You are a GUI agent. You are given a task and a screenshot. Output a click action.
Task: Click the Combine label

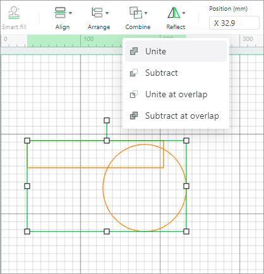(138, 27)
